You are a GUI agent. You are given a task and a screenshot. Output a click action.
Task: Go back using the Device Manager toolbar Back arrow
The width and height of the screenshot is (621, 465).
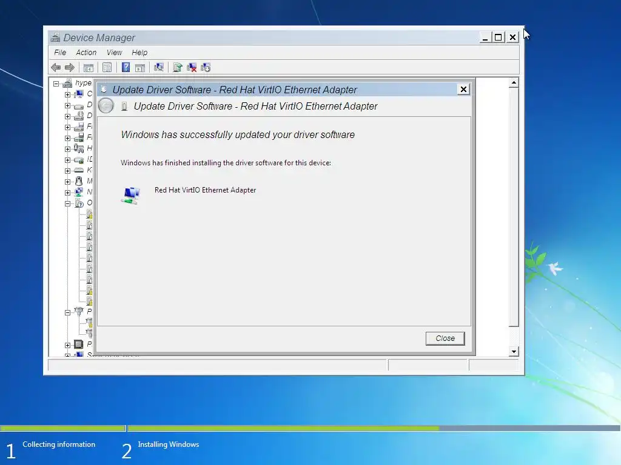[x=56, y=68]
